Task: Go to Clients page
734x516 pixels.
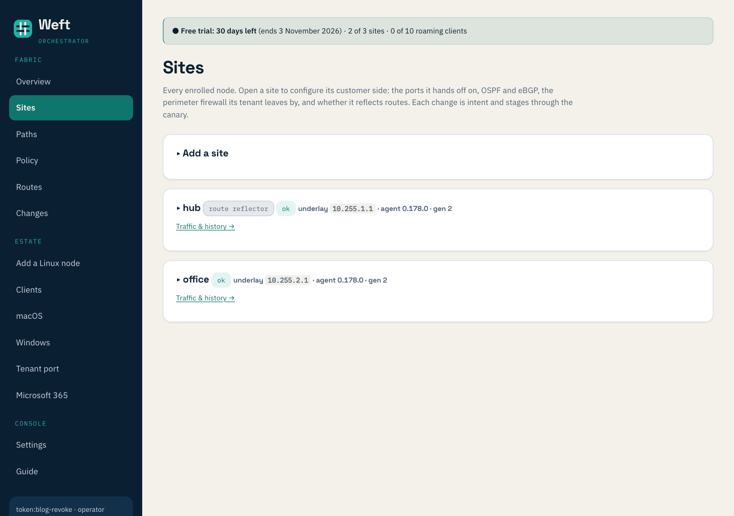Action: (x=71, y=290)
